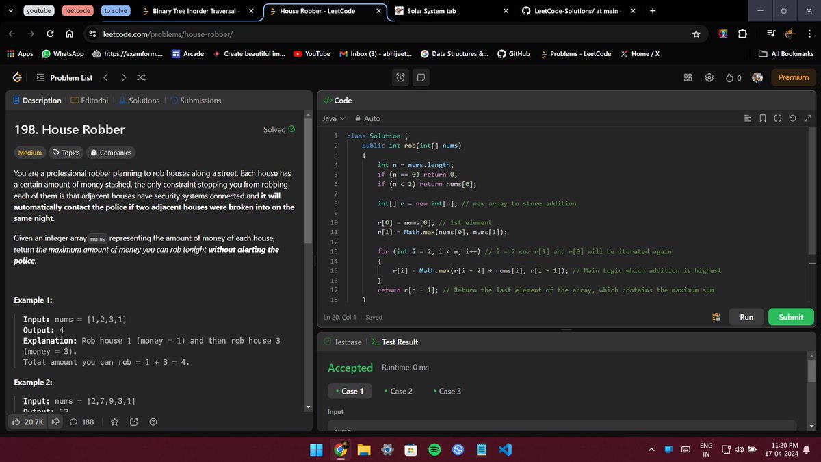Bookmark the code with bookmark icon
Image resolution: width=821 pixels, height=462 pixels.
pyautogui.click(x=763, y=118)
